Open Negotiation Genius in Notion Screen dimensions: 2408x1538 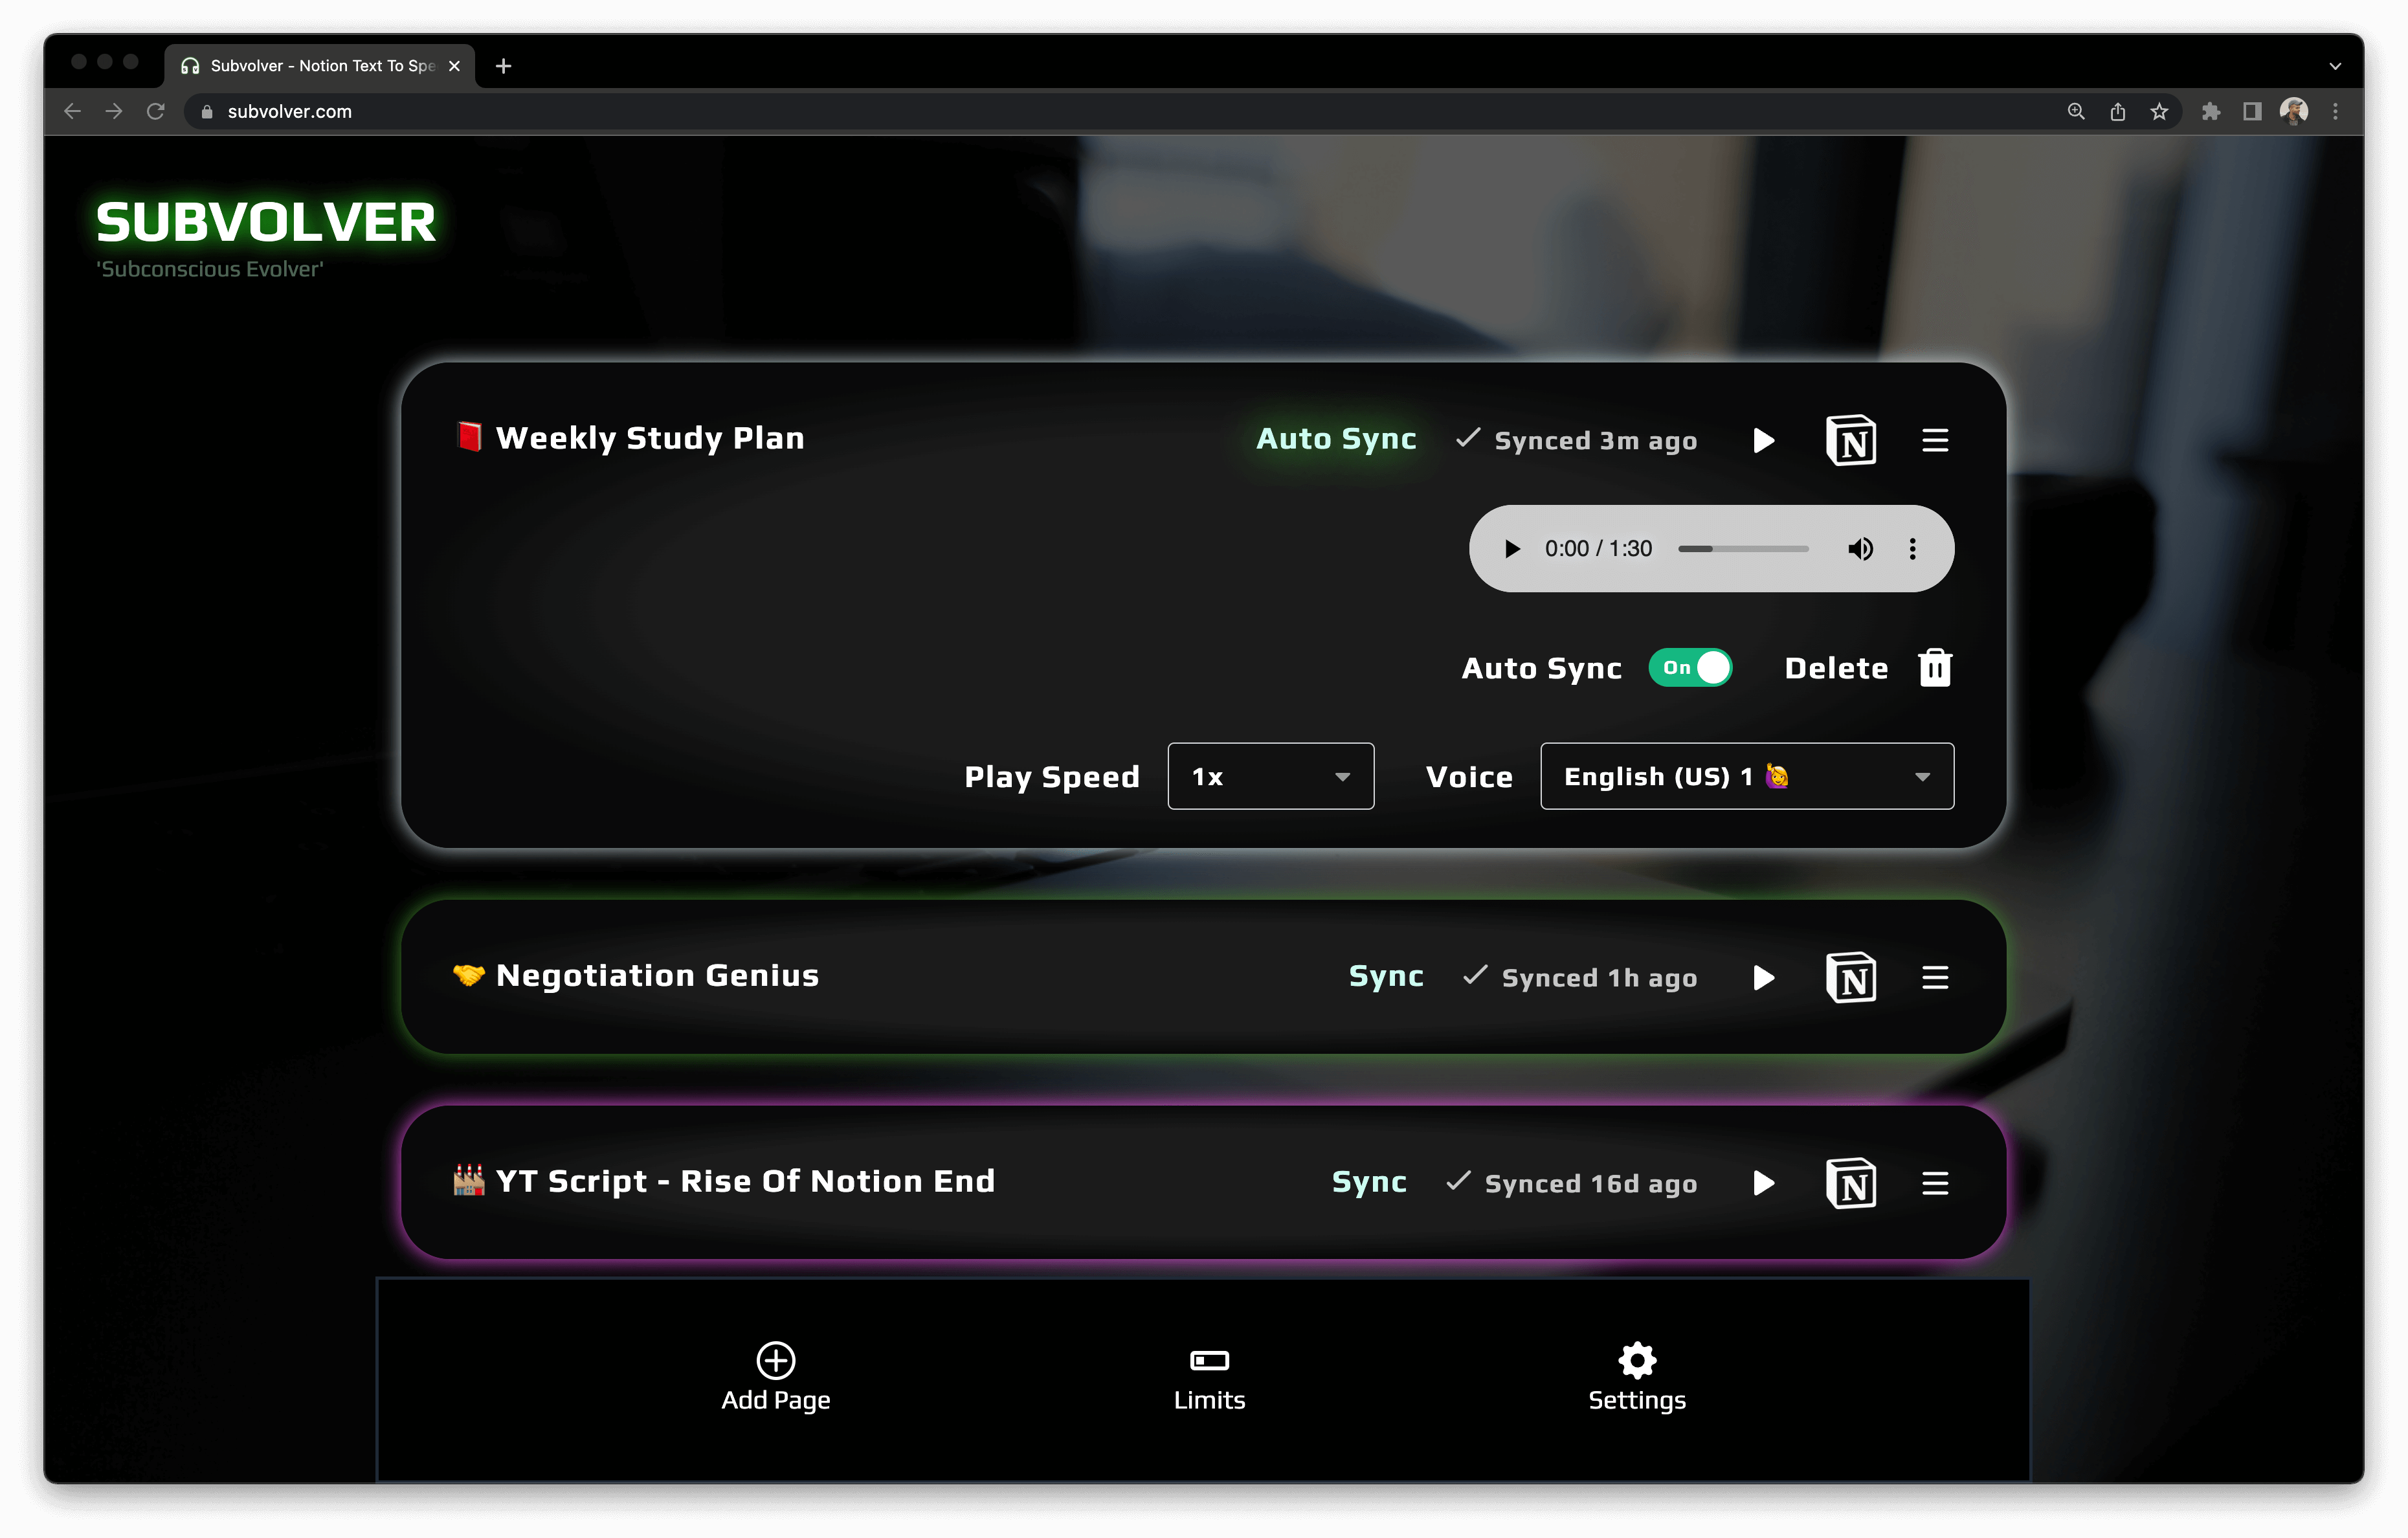pos(1850,977)
